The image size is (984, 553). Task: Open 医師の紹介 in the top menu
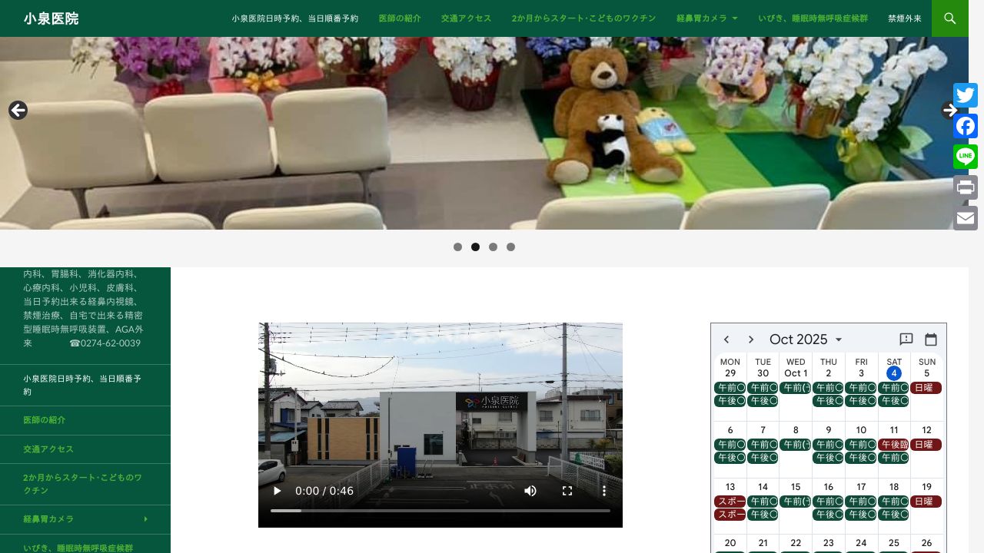(x=400, y=18)
